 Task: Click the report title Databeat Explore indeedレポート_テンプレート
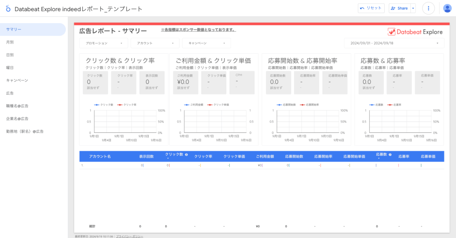pos(78,9)
